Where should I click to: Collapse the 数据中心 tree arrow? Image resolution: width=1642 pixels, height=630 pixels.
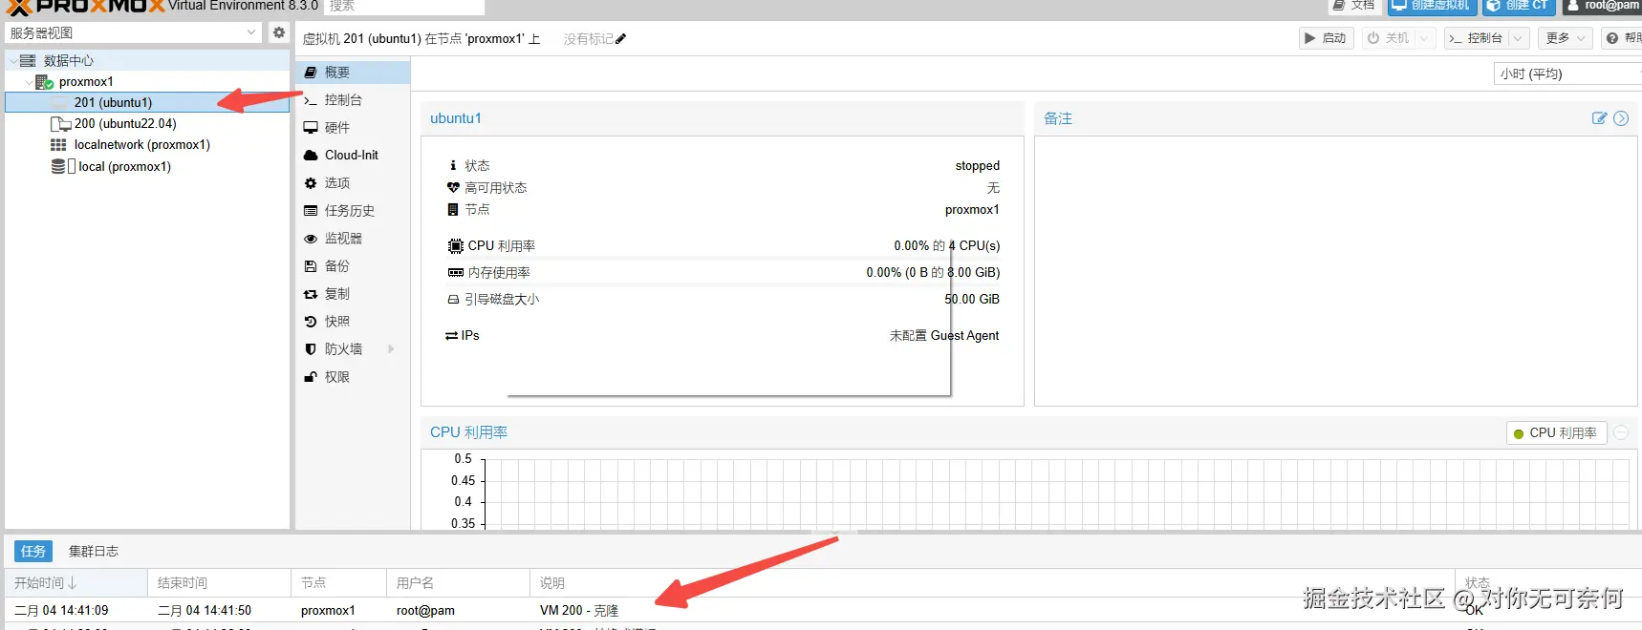[x=12, y=60]
